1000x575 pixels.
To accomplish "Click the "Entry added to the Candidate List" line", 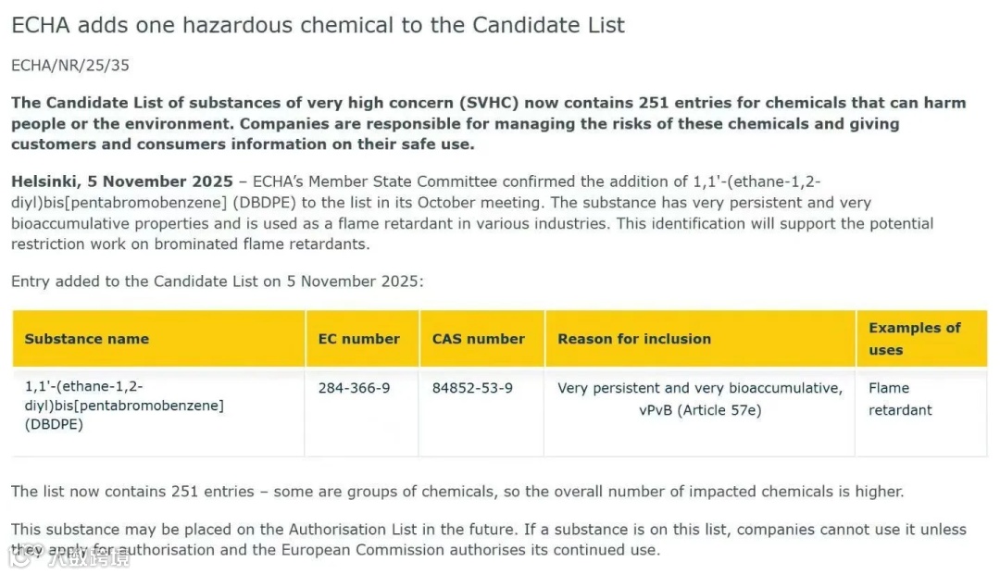I will pyautogui.click(x=217, y=281).
